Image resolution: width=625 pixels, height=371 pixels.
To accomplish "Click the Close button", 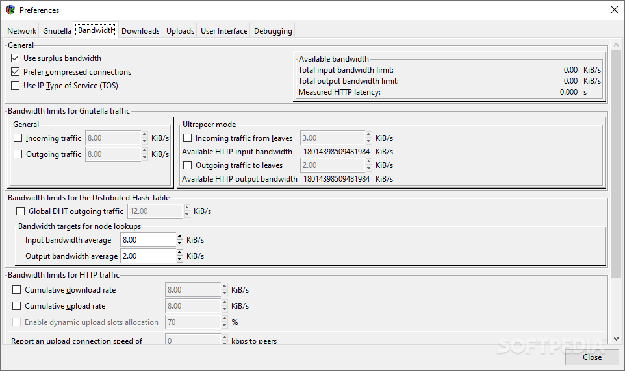I will (x=592, y=357).
